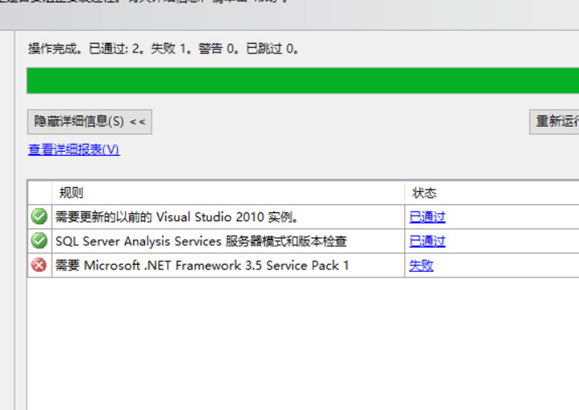The image size is (579, 410).
Task: Select rule text 需要更新的以前的 Visual Studio 2010 实例
Action: [x=177, y=216]
